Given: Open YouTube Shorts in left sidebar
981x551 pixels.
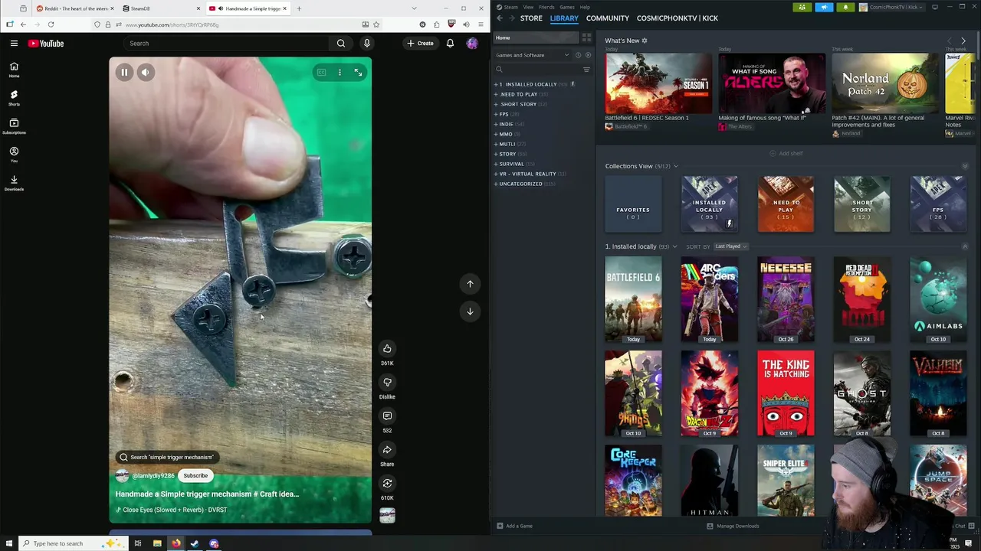Looking at the screenshot, I should coord(14,98).
